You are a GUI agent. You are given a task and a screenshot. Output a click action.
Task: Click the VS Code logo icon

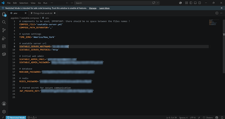coord(3,3)
